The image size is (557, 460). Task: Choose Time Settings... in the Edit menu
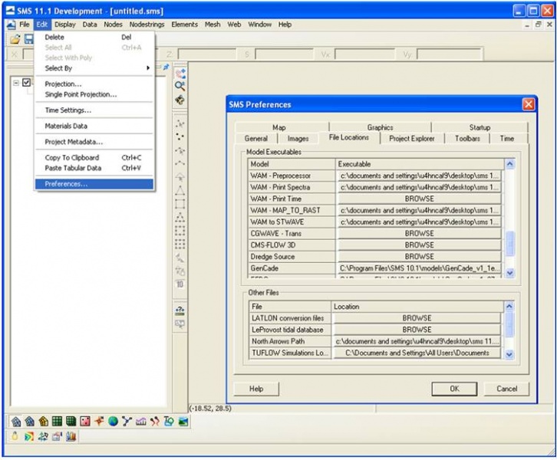coord(94,110)
